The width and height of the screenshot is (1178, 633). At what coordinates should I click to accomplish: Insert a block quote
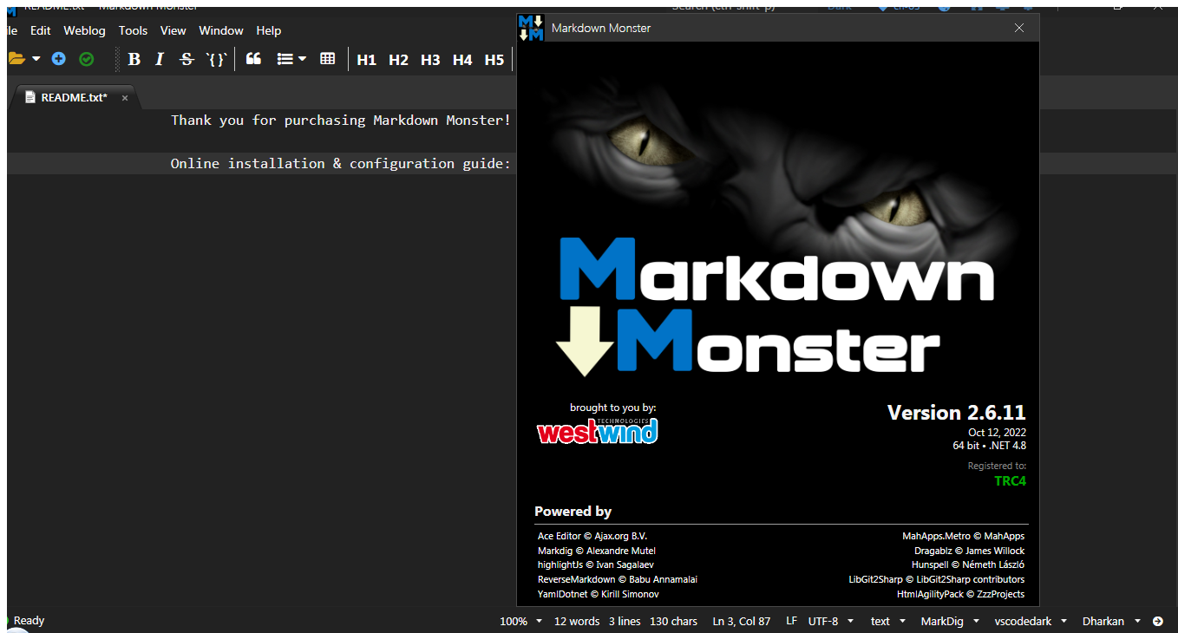point(253,59)
